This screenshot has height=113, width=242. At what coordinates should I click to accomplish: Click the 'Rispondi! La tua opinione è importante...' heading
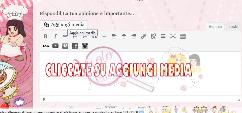tap(87, 14)
